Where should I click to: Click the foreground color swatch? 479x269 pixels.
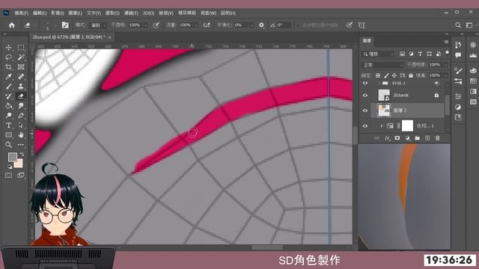(13, 157)
